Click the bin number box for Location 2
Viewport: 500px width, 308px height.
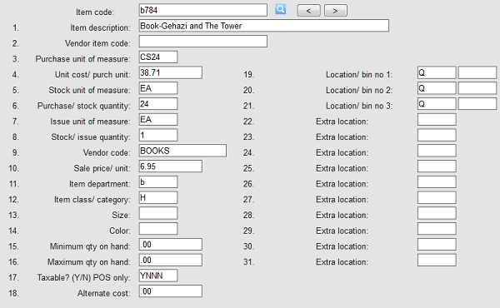pos(477,88)
